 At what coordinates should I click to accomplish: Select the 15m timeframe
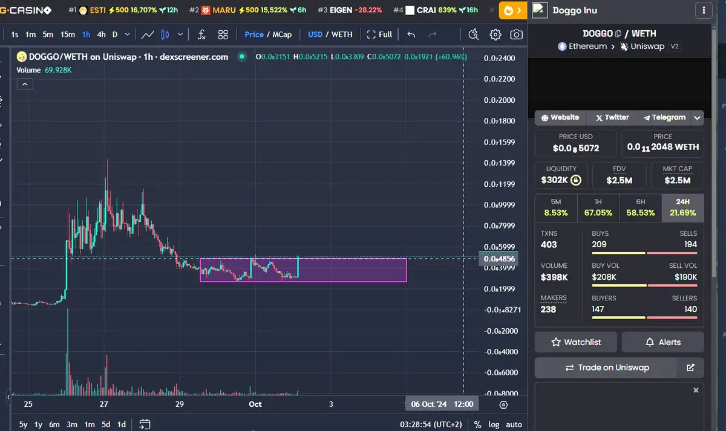click(68, 34)
